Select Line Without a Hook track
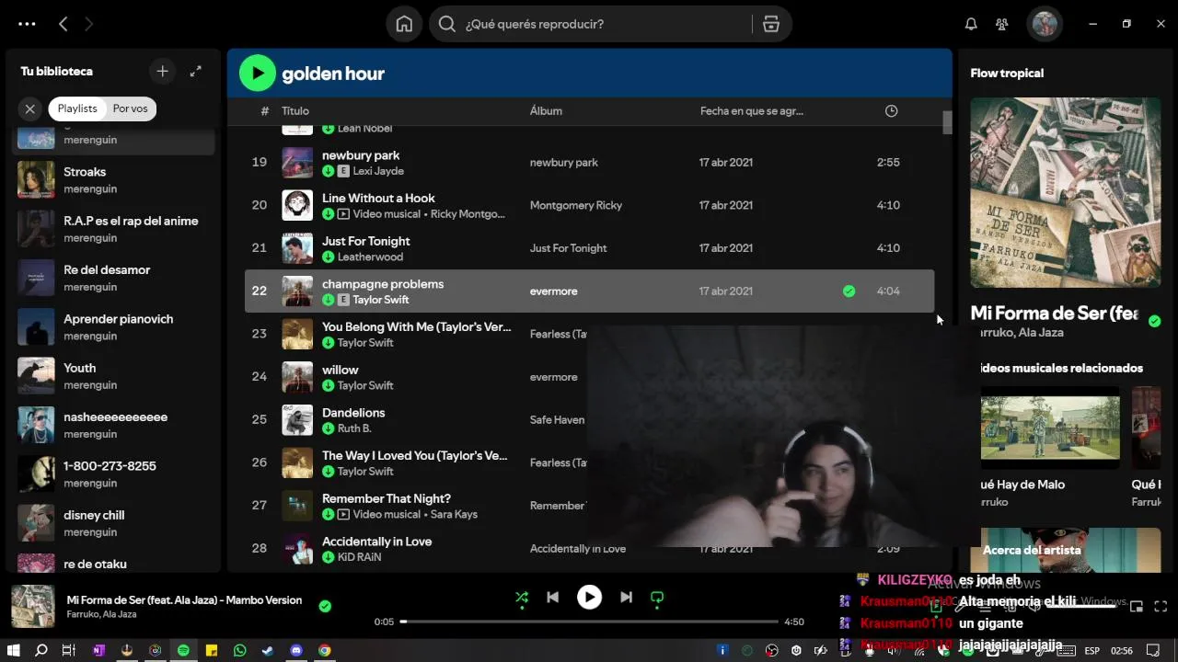Image resolution: width=1178 pixels, height=662 pixels. [x=378, y=198]
